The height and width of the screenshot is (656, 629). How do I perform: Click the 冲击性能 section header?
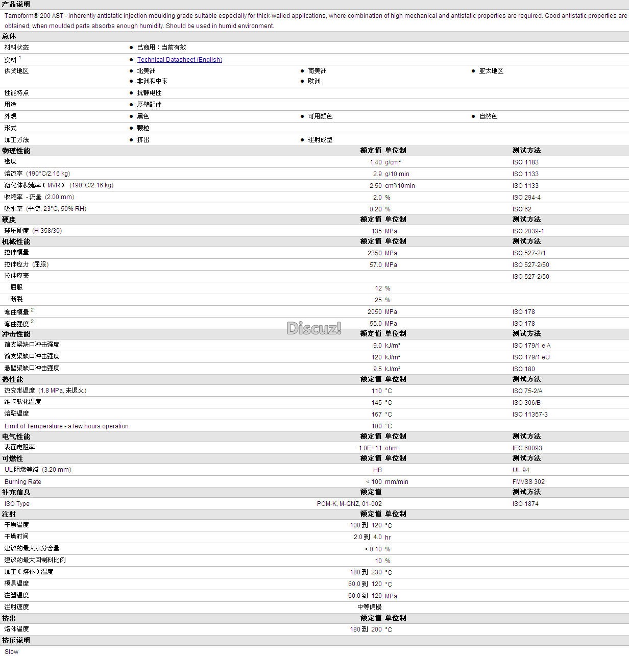[x=16, y=334]
